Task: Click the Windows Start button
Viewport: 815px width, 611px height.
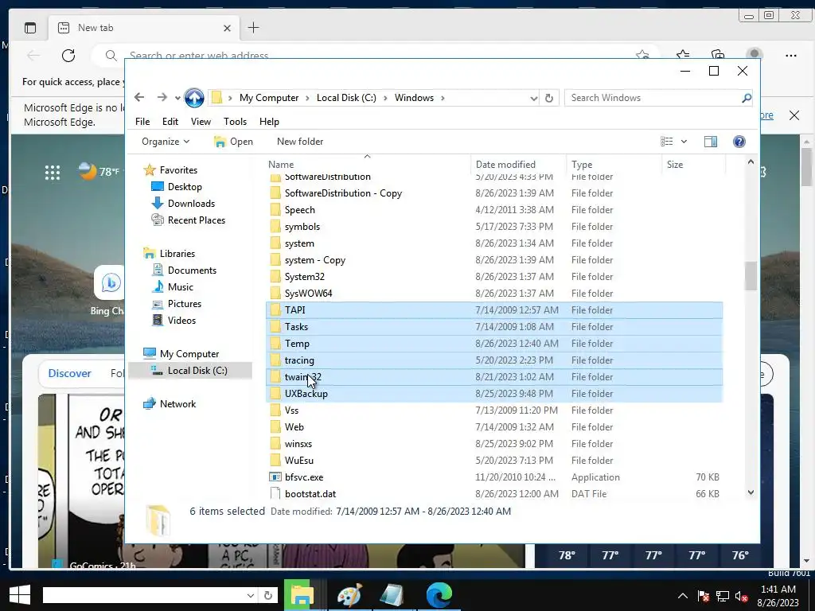Action: pyautogui.click(x=20, y=595)
